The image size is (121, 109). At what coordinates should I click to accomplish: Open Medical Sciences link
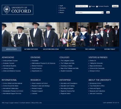coord(37,66)
